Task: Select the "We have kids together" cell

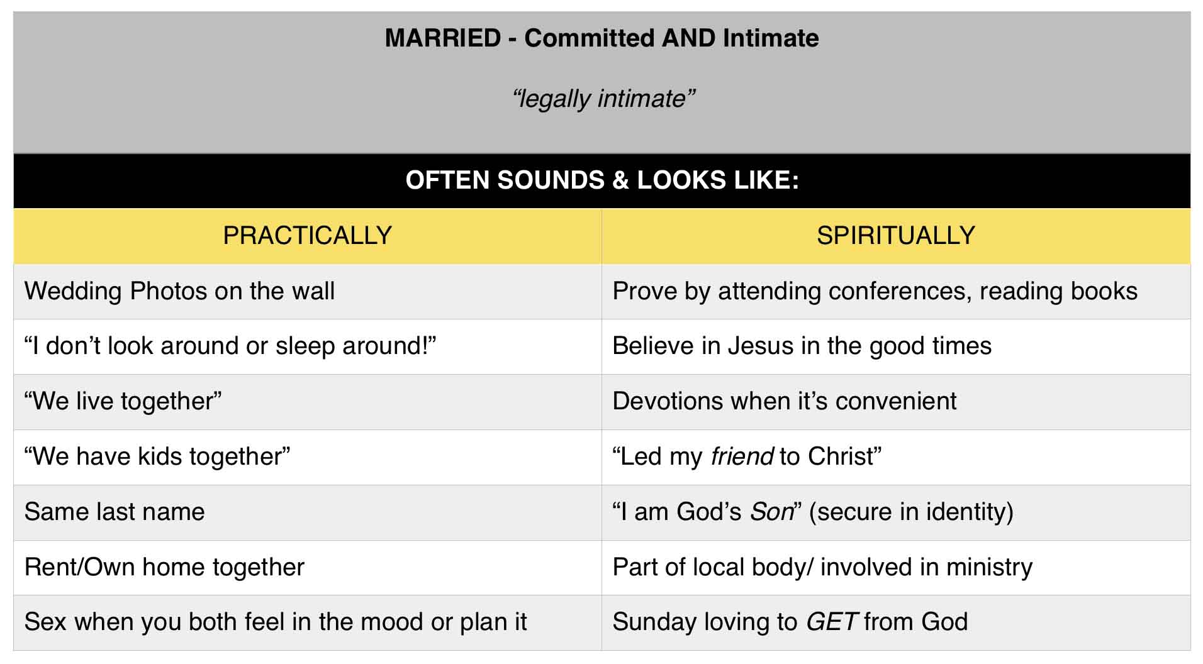Action: (x=308, y=457)
